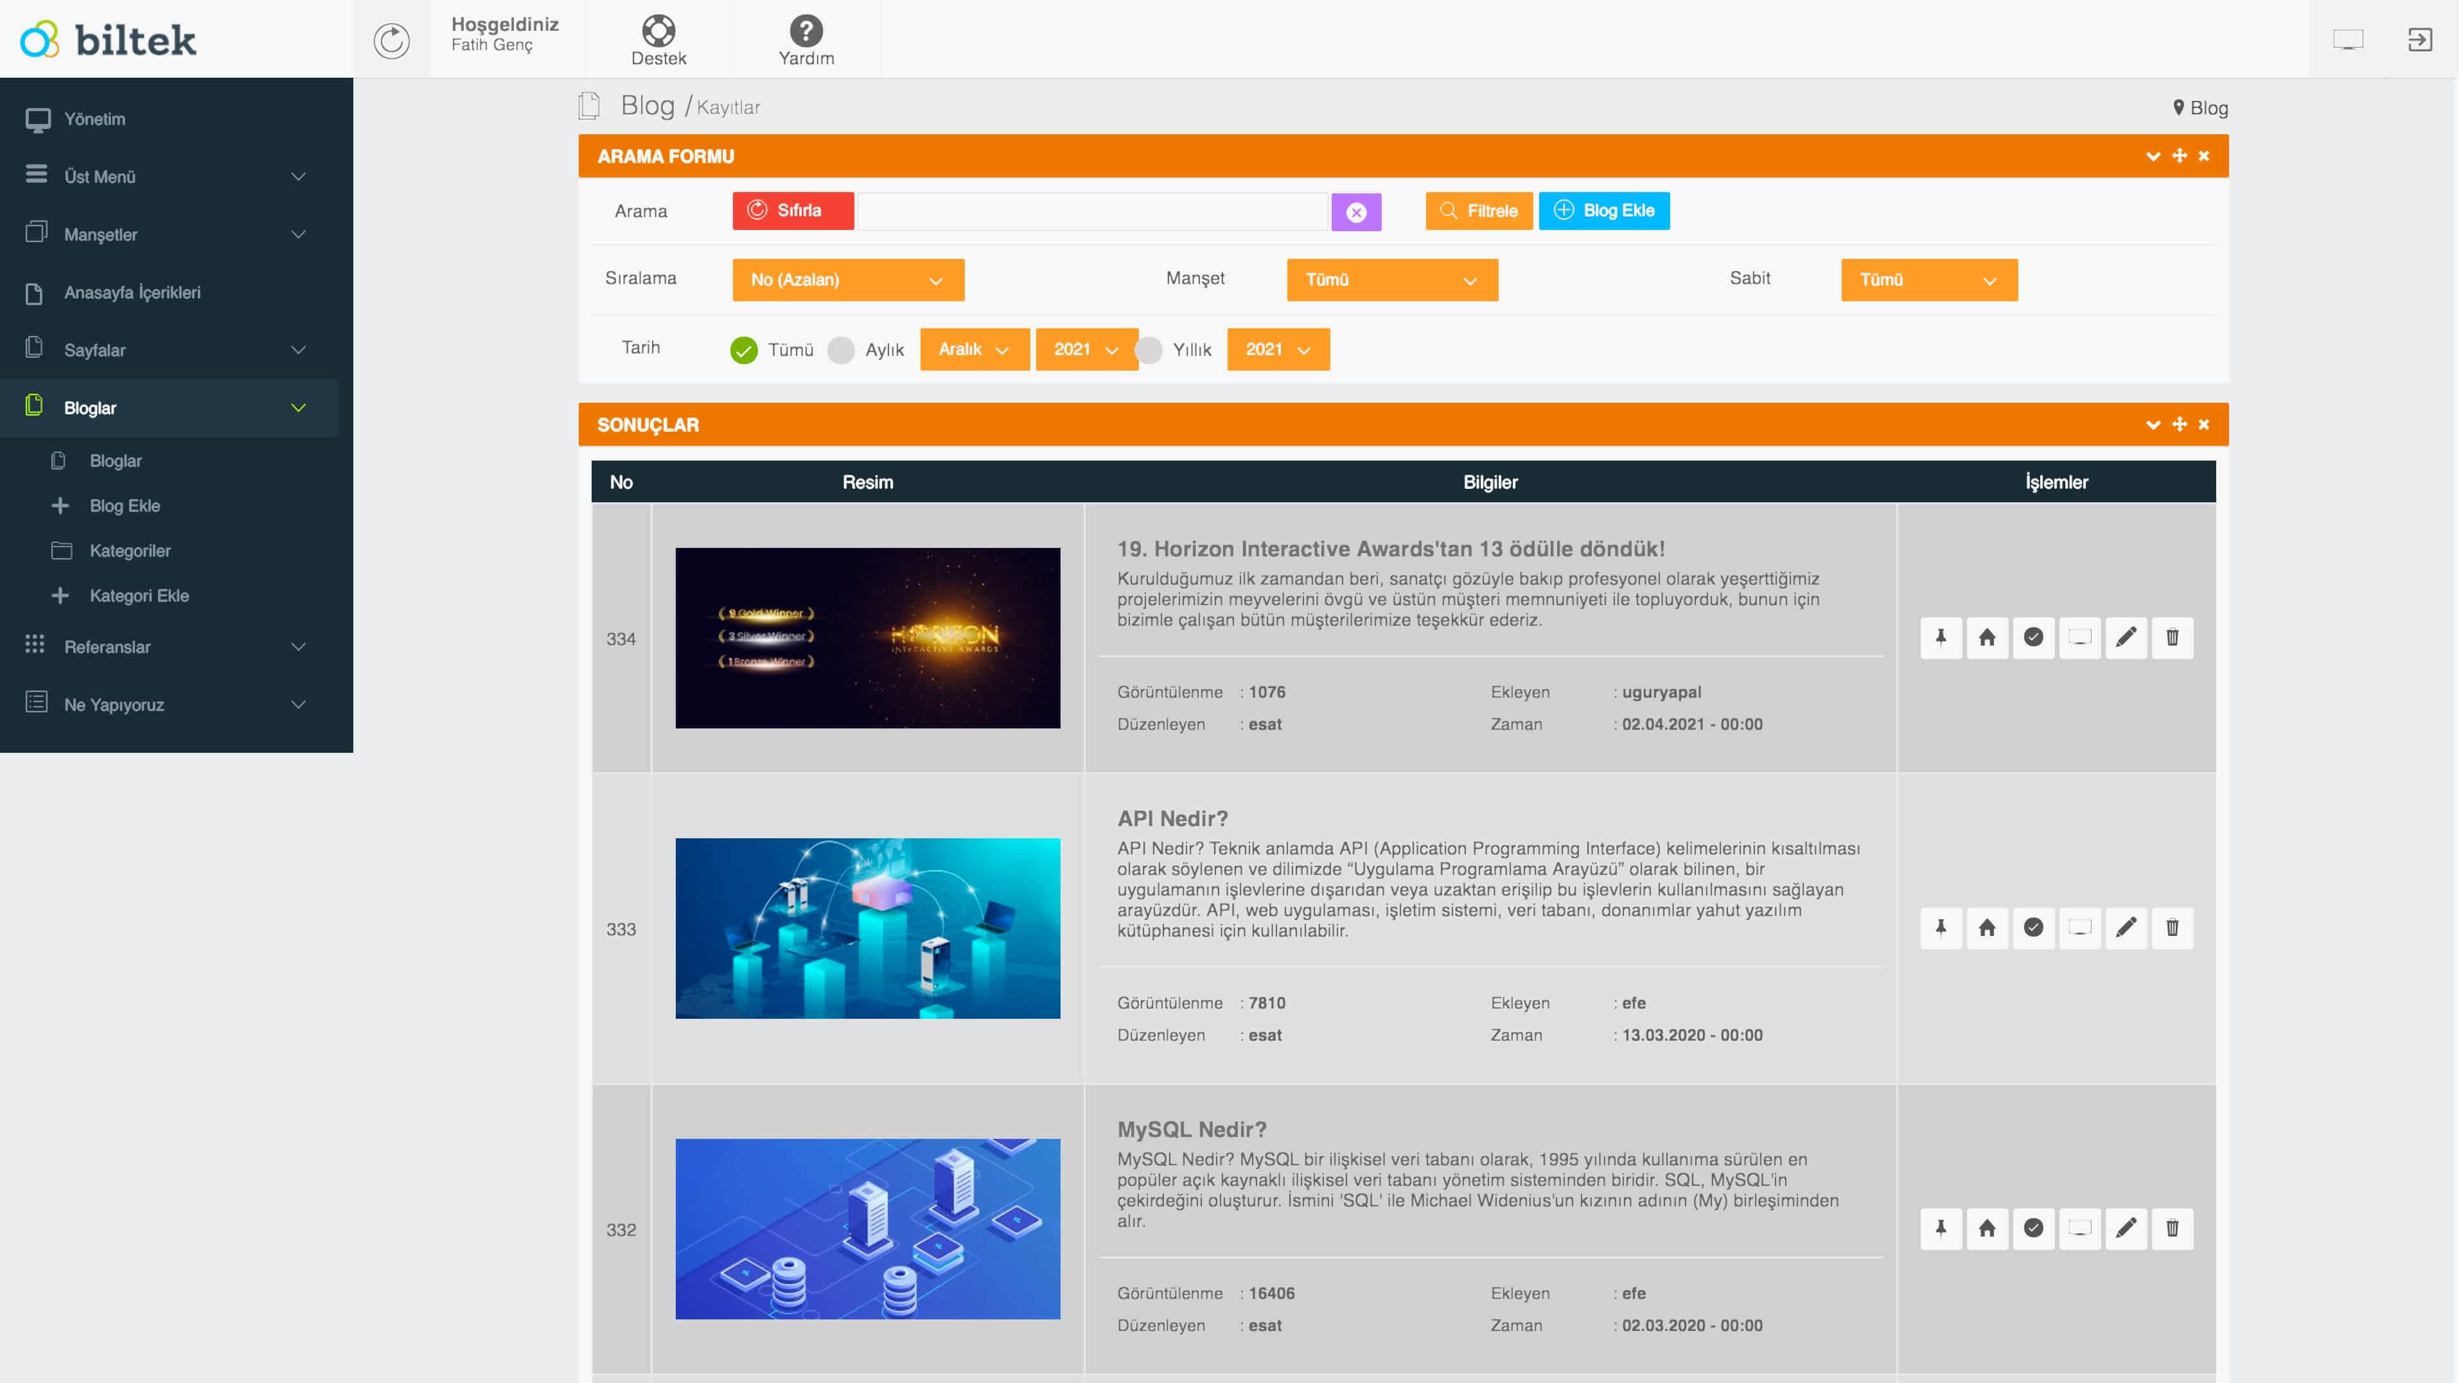Click the blue Blog Ekle button
Viewport: 2459px width, 1383px height.
(x=1604, y=211)
